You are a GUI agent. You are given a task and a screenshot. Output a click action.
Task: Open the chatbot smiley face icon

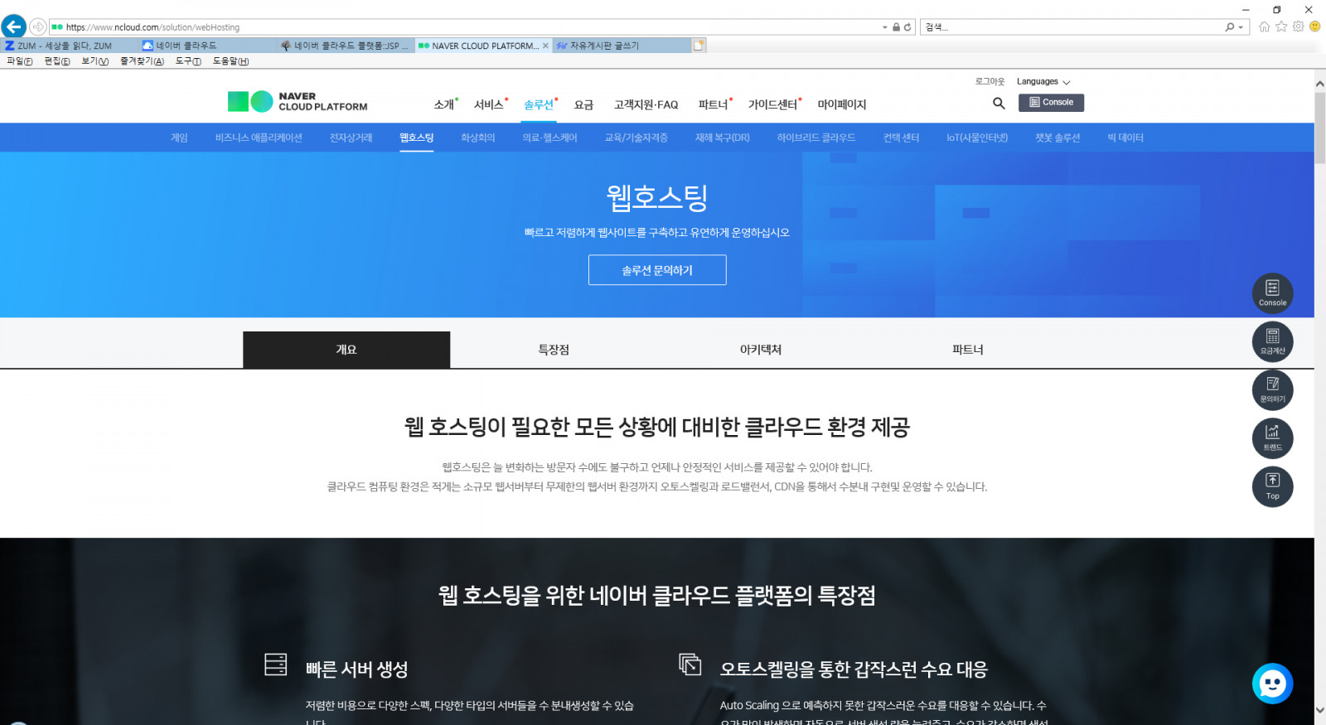coord(1272,684)
